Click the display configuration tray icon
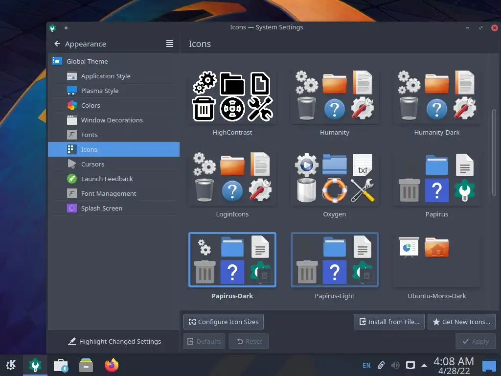The height and width of the screenshot is (376, 501). coord(410,365)
